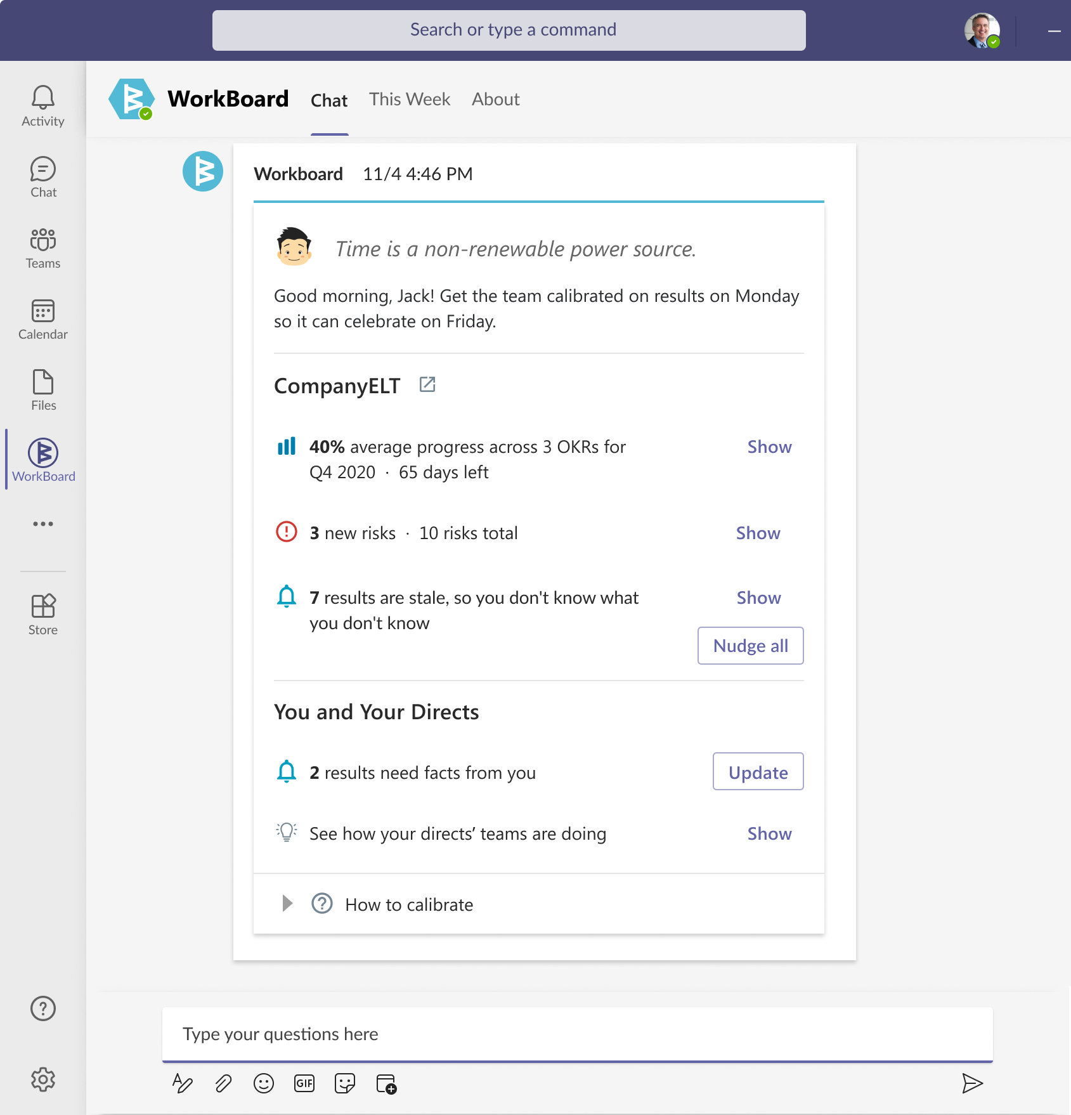Open Help question mark in sidebar

point(43,1008)
